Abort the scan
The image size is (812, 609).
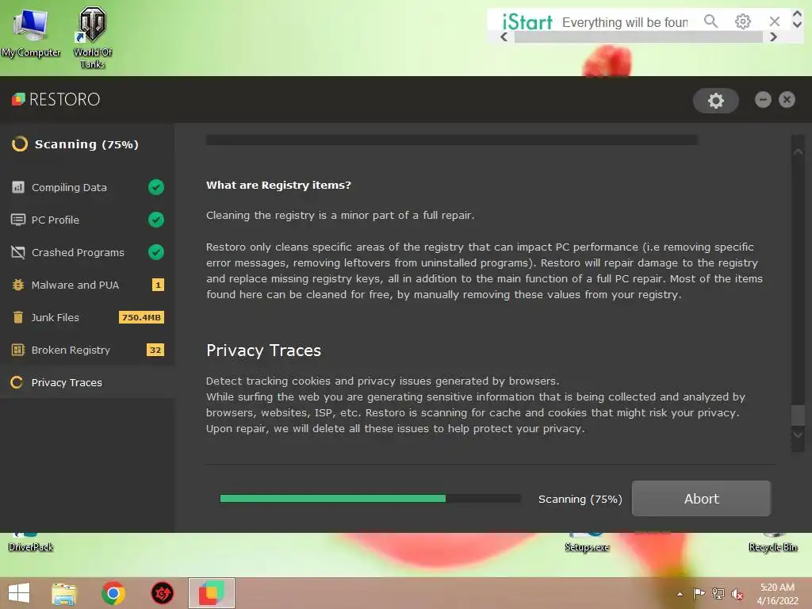701,498
